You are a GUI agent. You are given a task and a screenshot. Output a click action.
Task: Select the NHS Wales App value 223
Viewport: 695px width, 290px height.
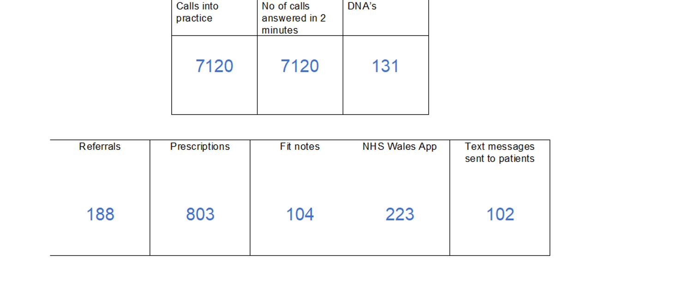(x=400, y=214)
